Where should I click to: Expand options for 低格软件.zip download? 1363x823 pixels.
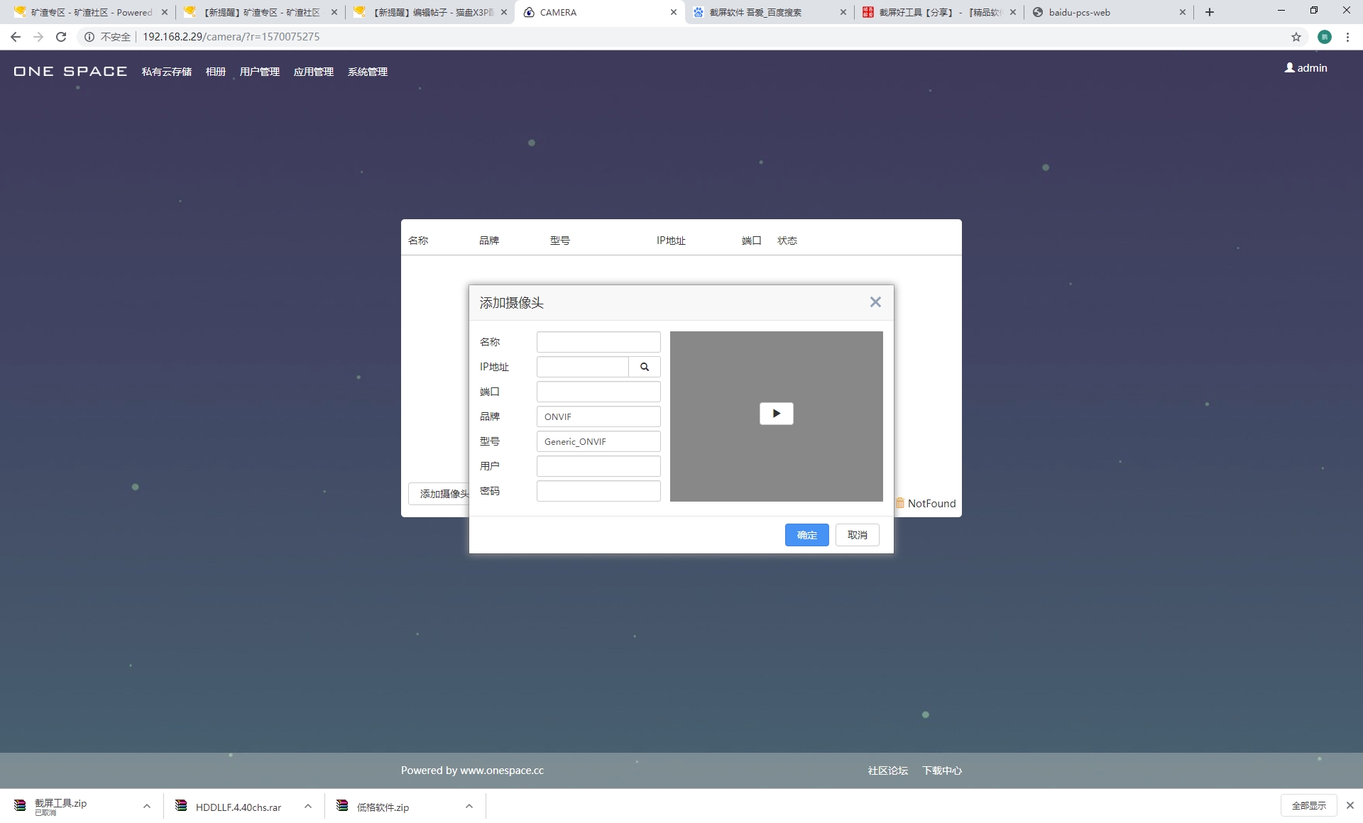coord(469,806)
